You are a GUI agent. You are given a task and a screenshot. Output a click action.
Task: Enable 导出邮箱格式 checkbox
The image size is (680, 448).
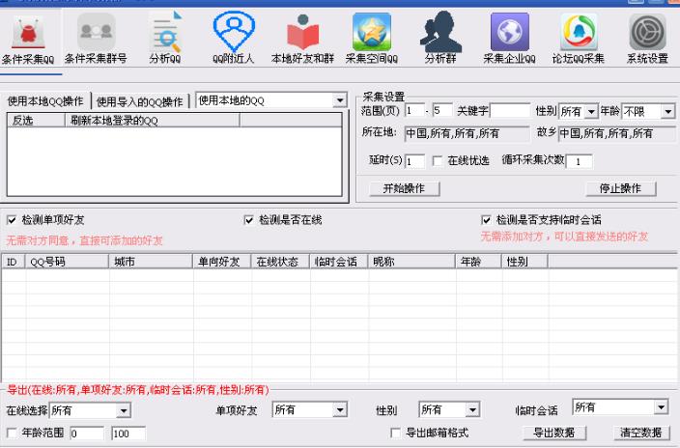coord(395,433)
